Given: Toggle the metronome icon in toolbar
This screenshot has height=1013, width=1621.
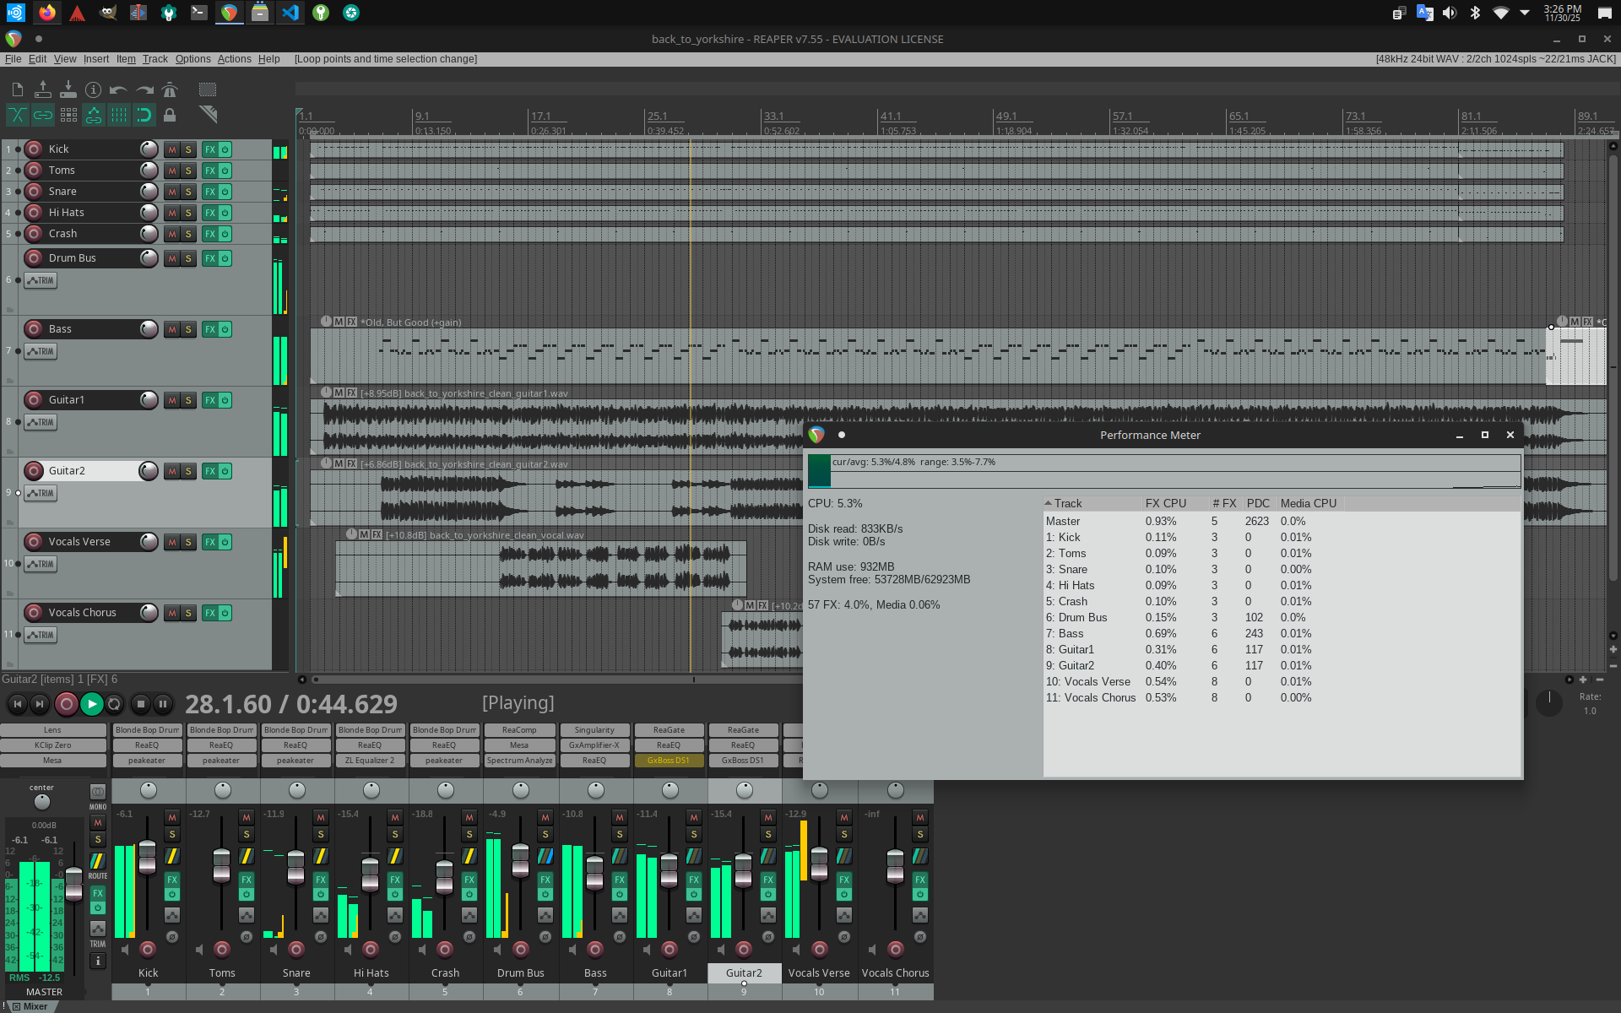Looking at the screenshot, I should pyautogui.click(x=170, y=89).
